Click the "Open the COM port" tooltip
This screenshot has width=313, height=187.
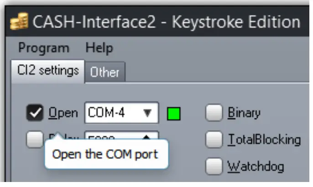click(x=105, y=154)
